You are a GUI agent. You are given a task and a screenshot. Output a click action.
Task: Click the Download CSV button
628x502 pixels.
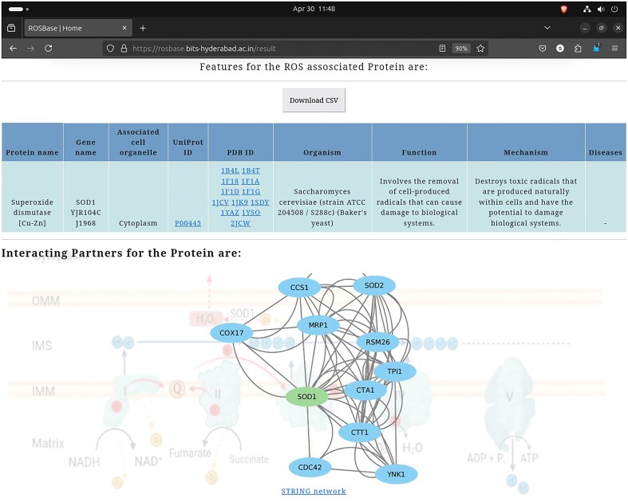click(x=314, y=100)
